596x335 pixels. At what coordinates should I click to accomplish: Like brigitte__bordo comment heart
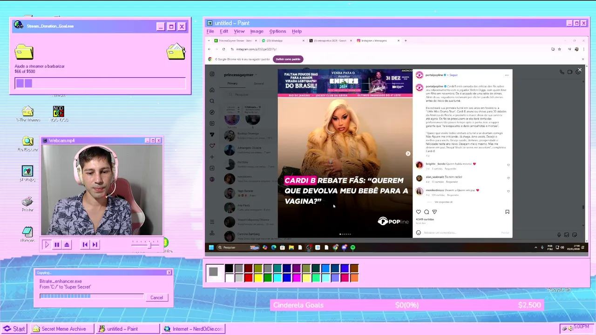(508, 165)
